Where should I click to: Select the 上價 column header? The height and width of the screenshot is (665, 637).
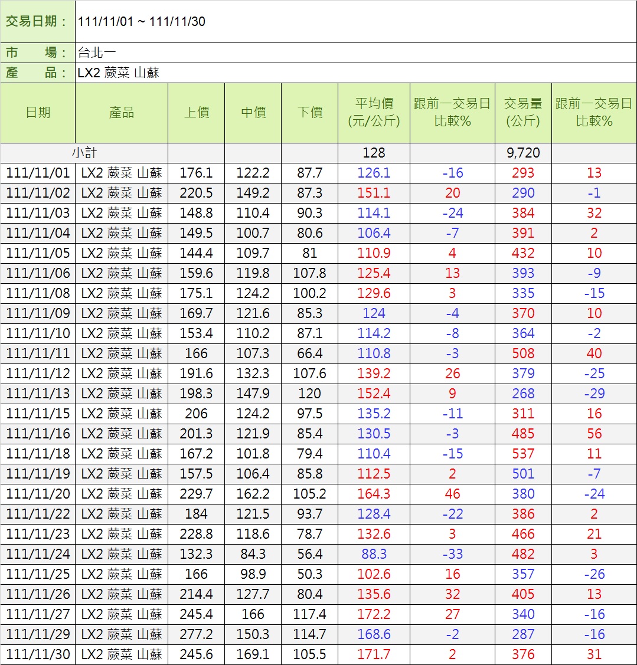click(196, 113)
